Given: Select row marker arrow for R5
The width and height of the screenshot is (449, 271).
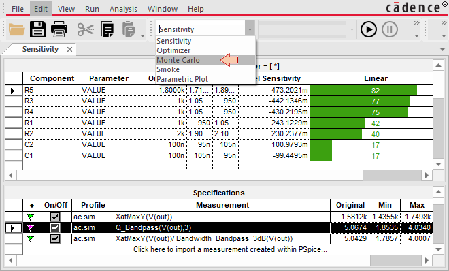Looking at the screenshot, I should 13,91.
